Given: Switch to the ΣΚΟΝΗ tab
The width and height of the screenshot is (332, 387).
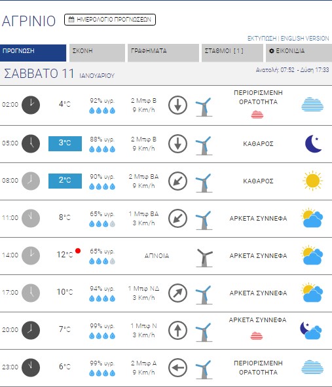Looking at the screenshot, I should [98, 53].
